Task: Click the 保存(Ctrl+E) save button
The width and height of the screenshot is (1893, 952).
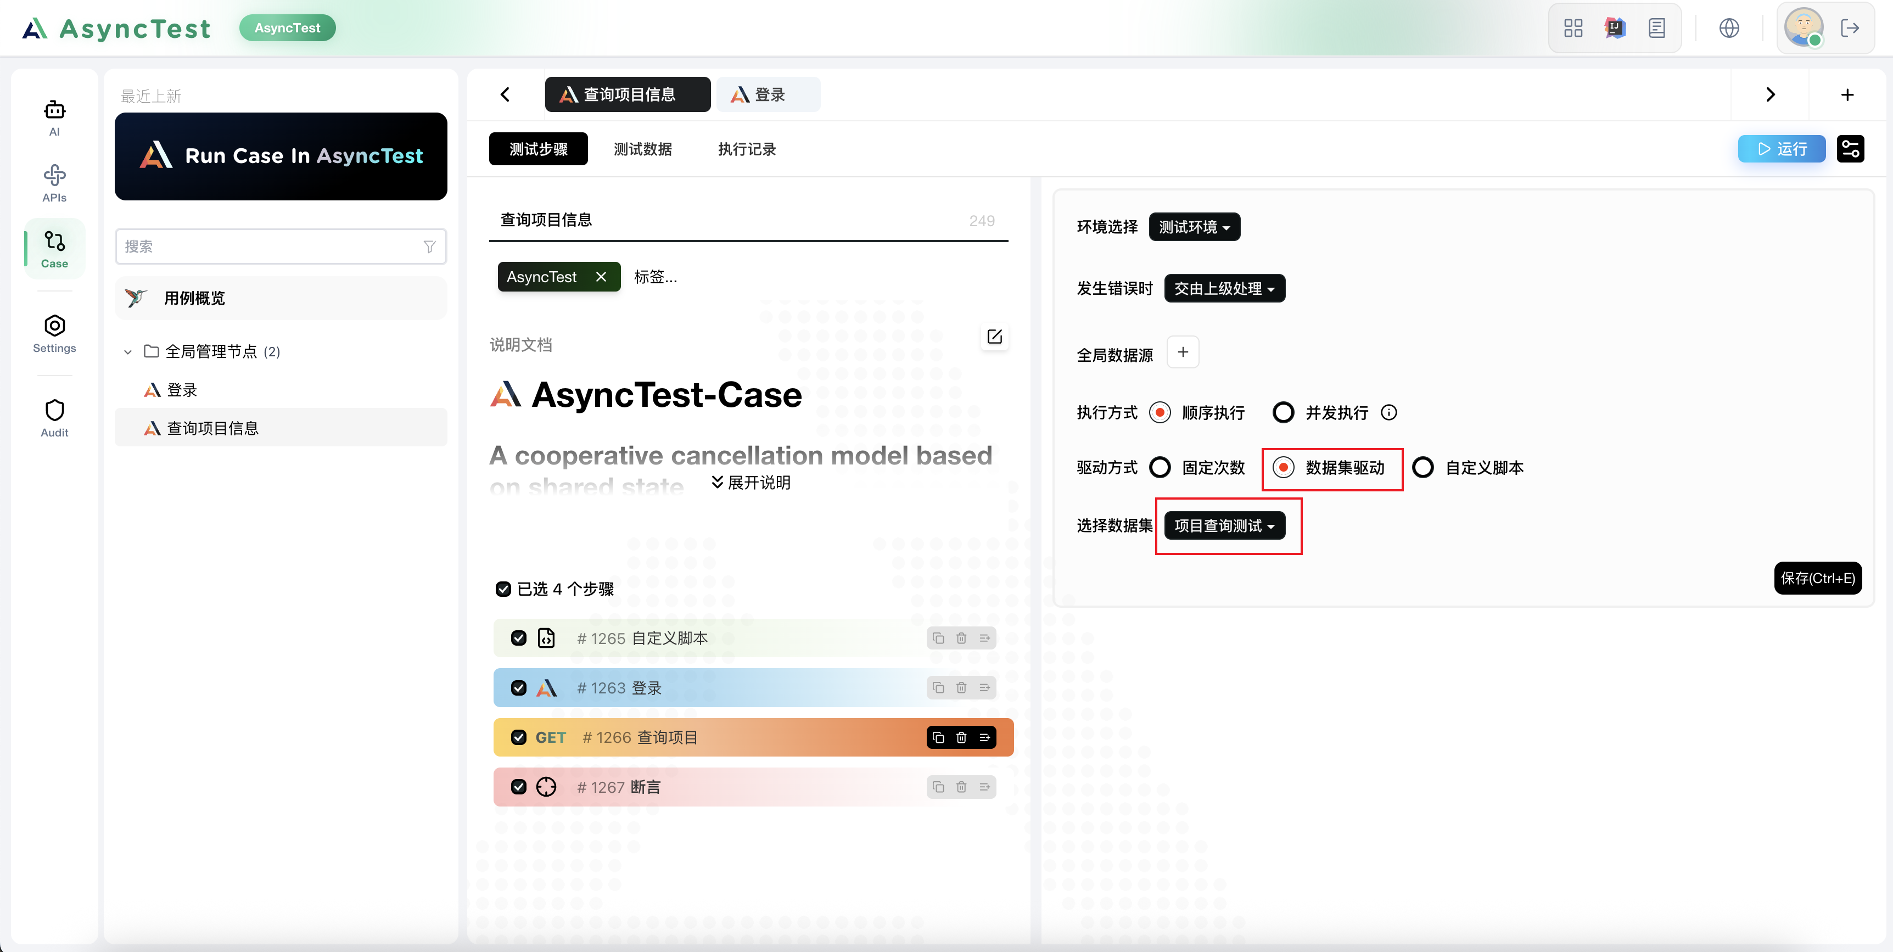Action: [1817, 579]
